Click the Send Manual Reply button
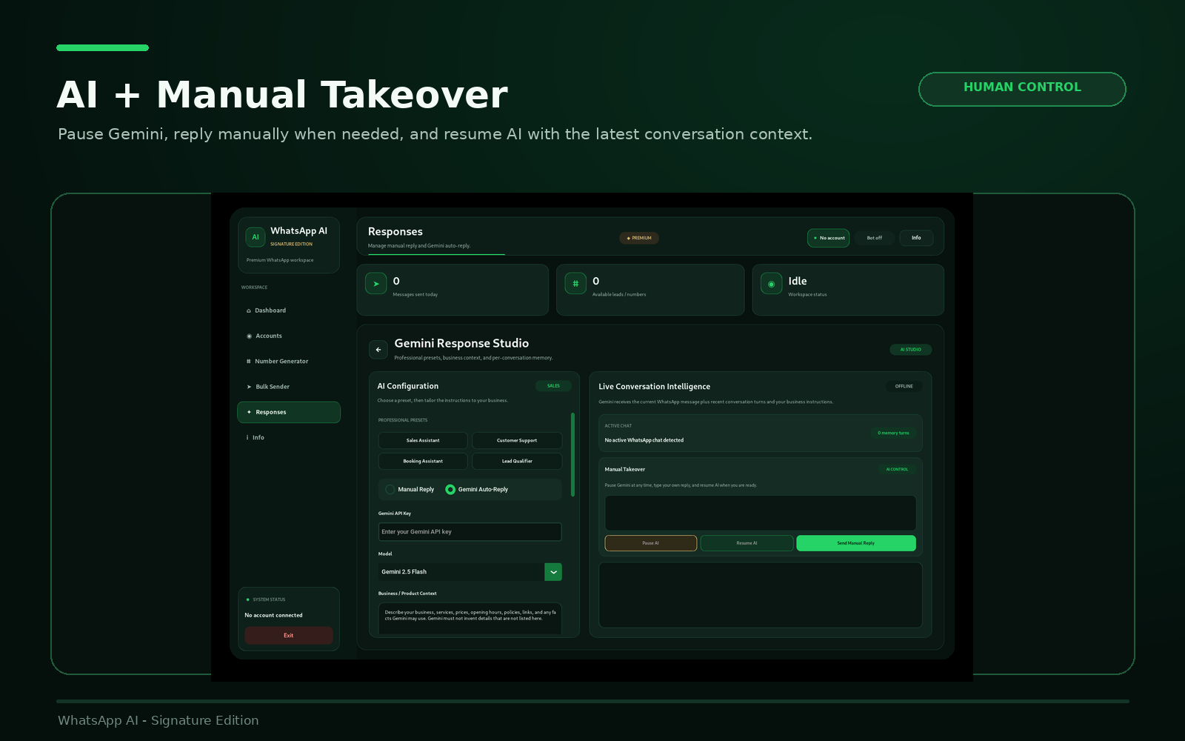The height and width of the screenshot is (741, 1185). click(856, 543)
